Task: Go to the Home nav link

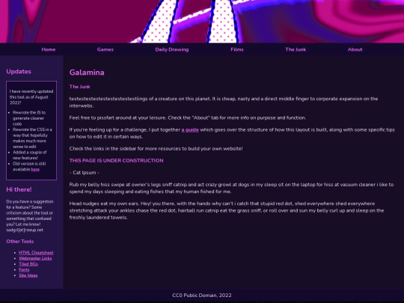Action: (49, 49)
